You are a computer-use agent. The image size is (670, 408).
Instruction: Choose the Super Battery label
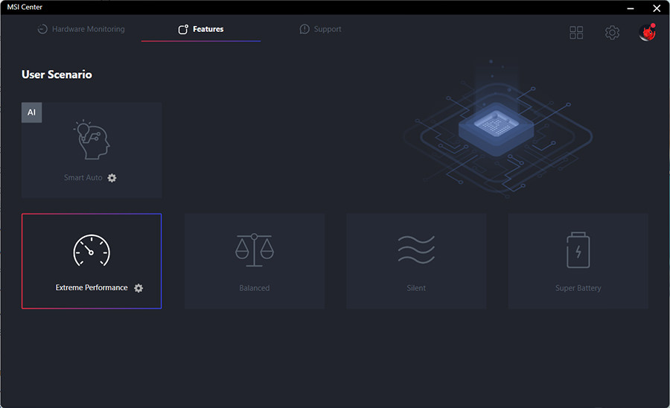pos(578,288)
